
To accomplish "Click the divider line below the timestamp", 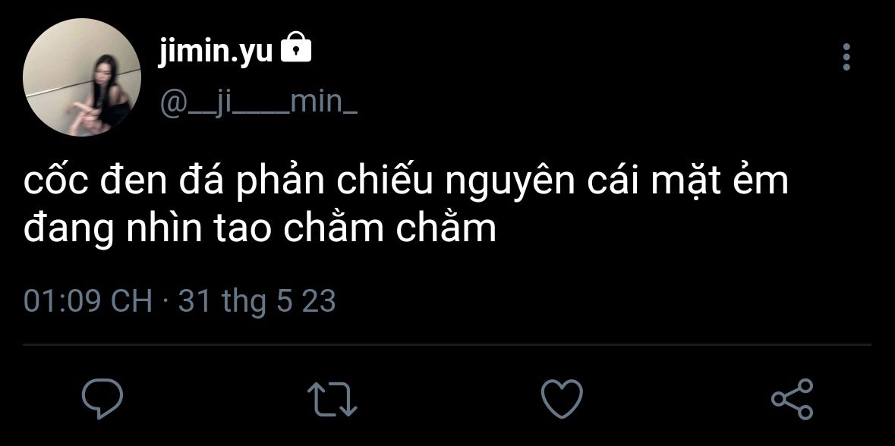I will tap(447, 344).
